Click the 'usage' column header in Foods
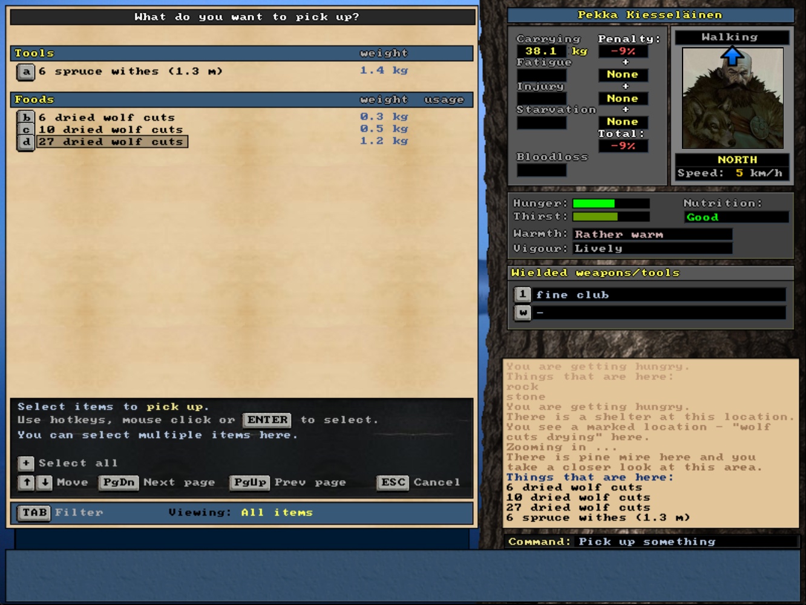Viewport: 806px width, 605px height. pos(444,99)
